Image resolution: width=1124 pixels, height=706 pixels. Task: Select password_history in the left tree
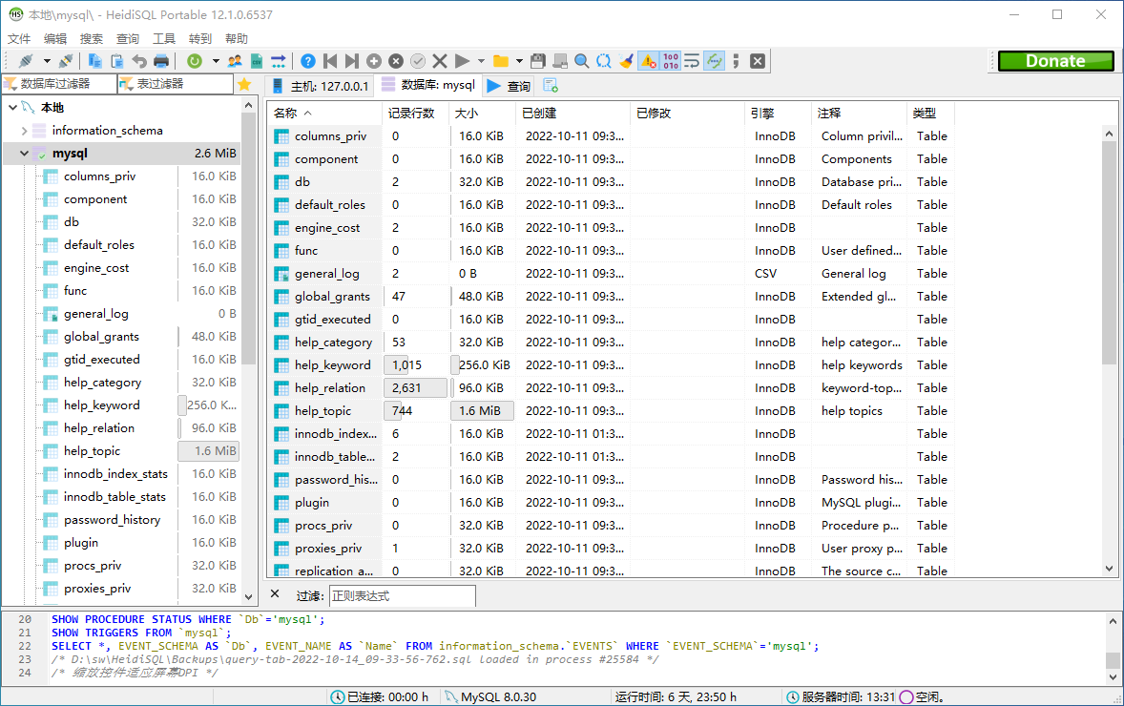[112, 520]
